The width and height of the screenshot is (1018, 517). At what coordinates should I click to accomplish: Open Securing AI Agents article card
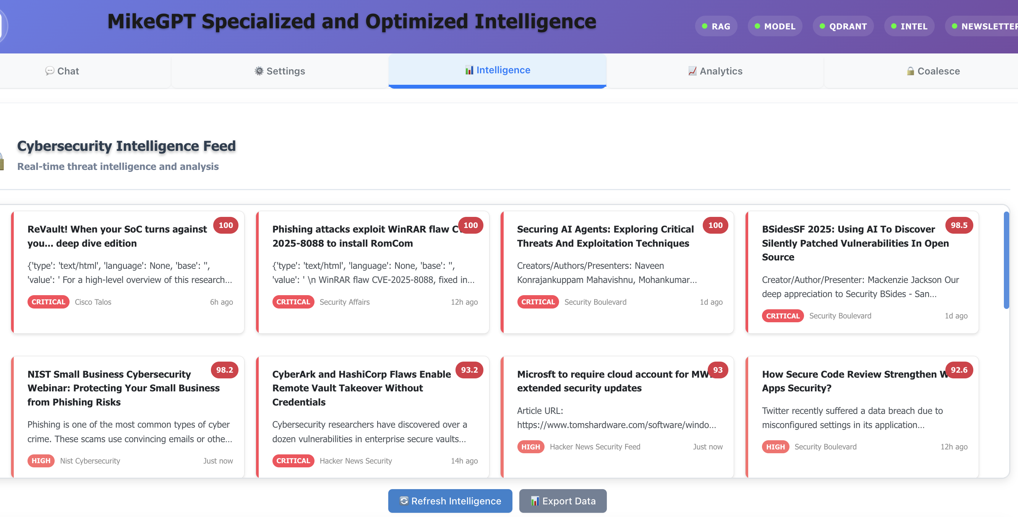coord(605,236)
